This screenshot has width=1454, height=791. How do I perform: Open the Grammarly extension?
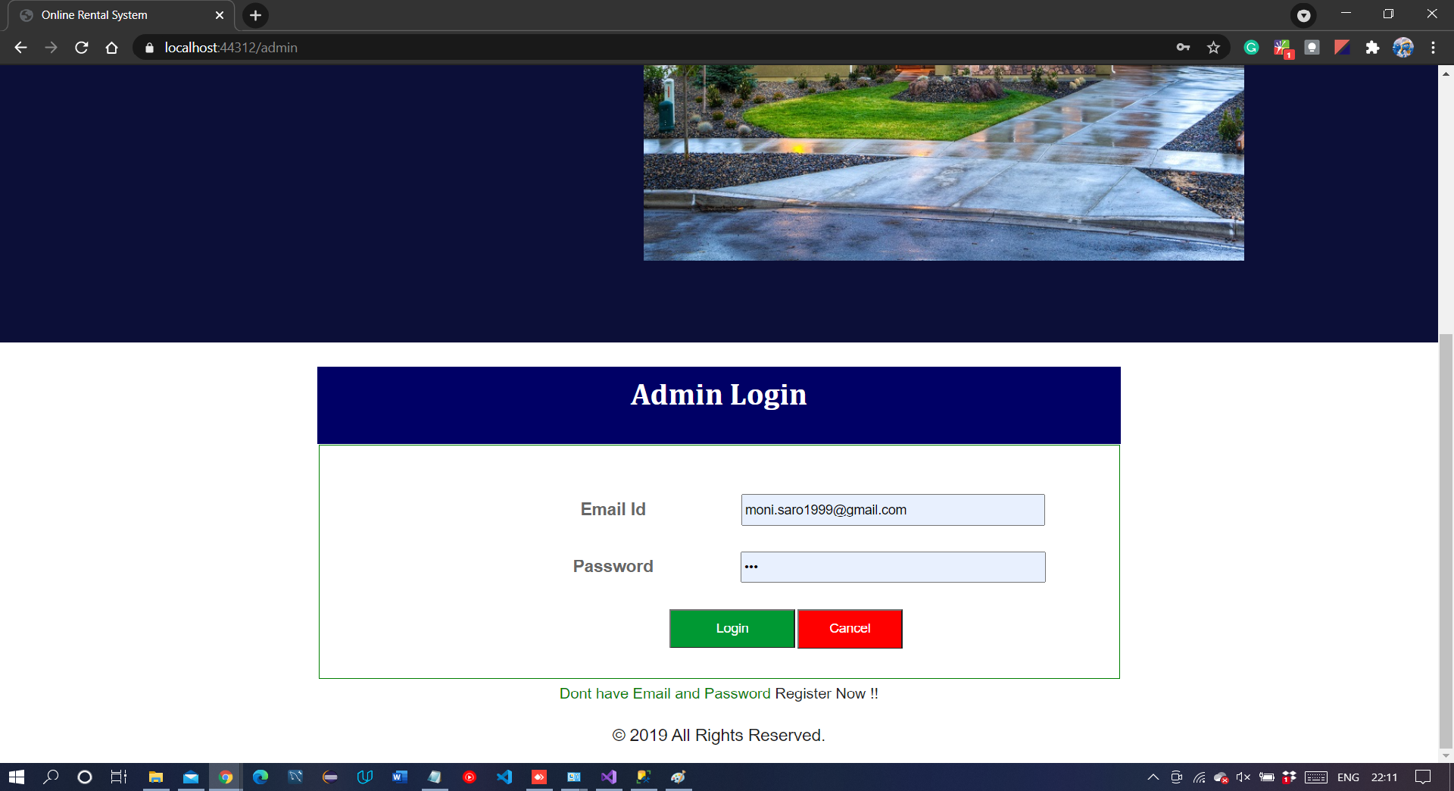pyautogui.click(x=1250, y=47)
